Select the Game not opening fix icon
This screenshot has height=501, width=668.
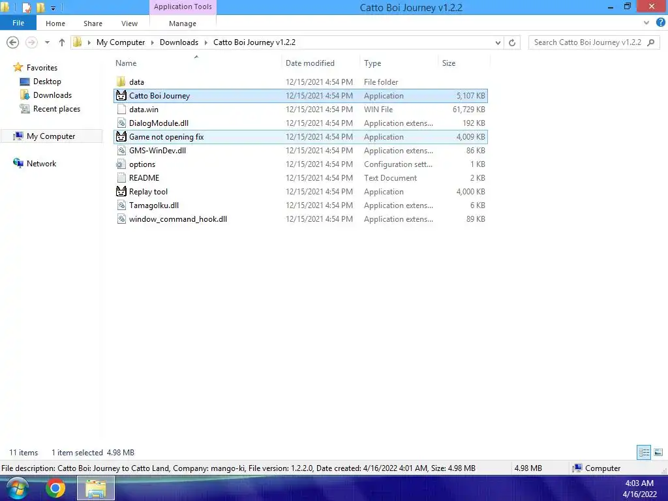coord(121,137)
